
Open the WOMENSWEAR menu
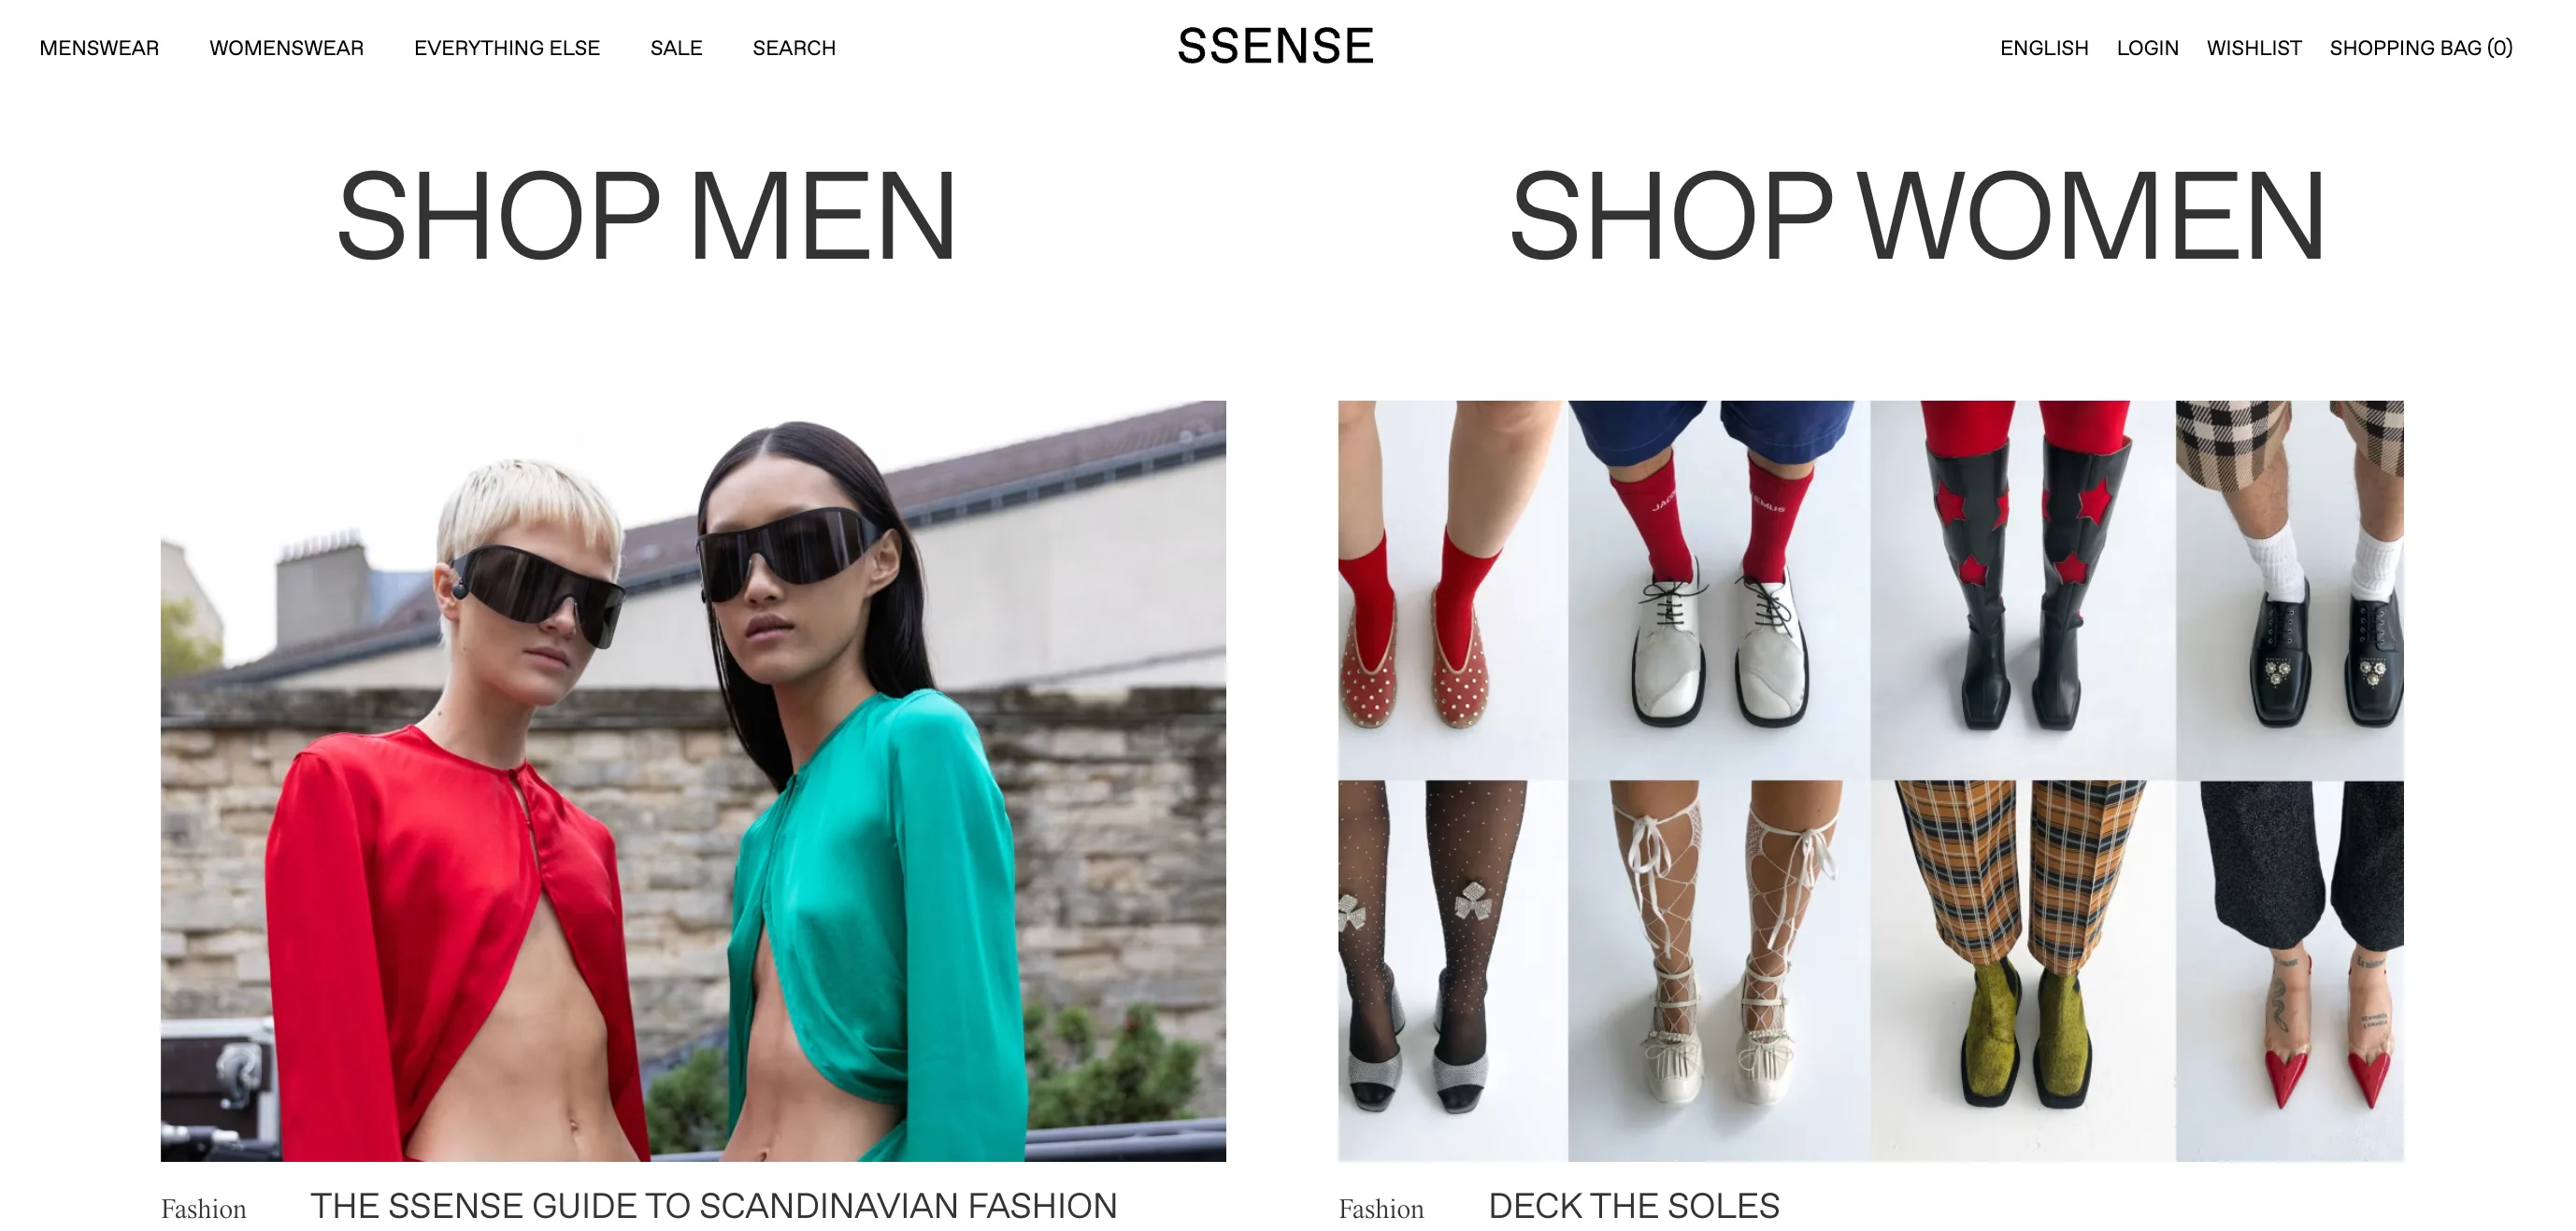[286, 48]
